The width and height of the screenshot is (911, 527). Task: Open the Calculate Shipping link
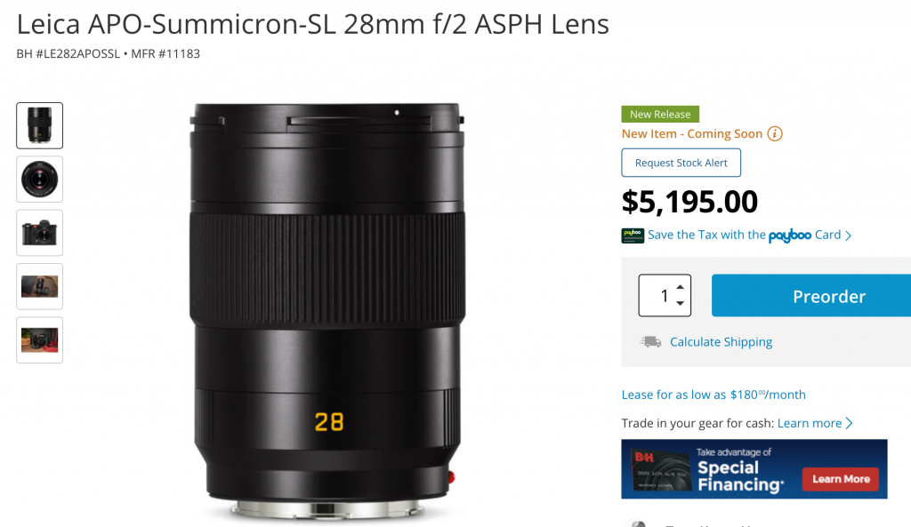[721, 342]
